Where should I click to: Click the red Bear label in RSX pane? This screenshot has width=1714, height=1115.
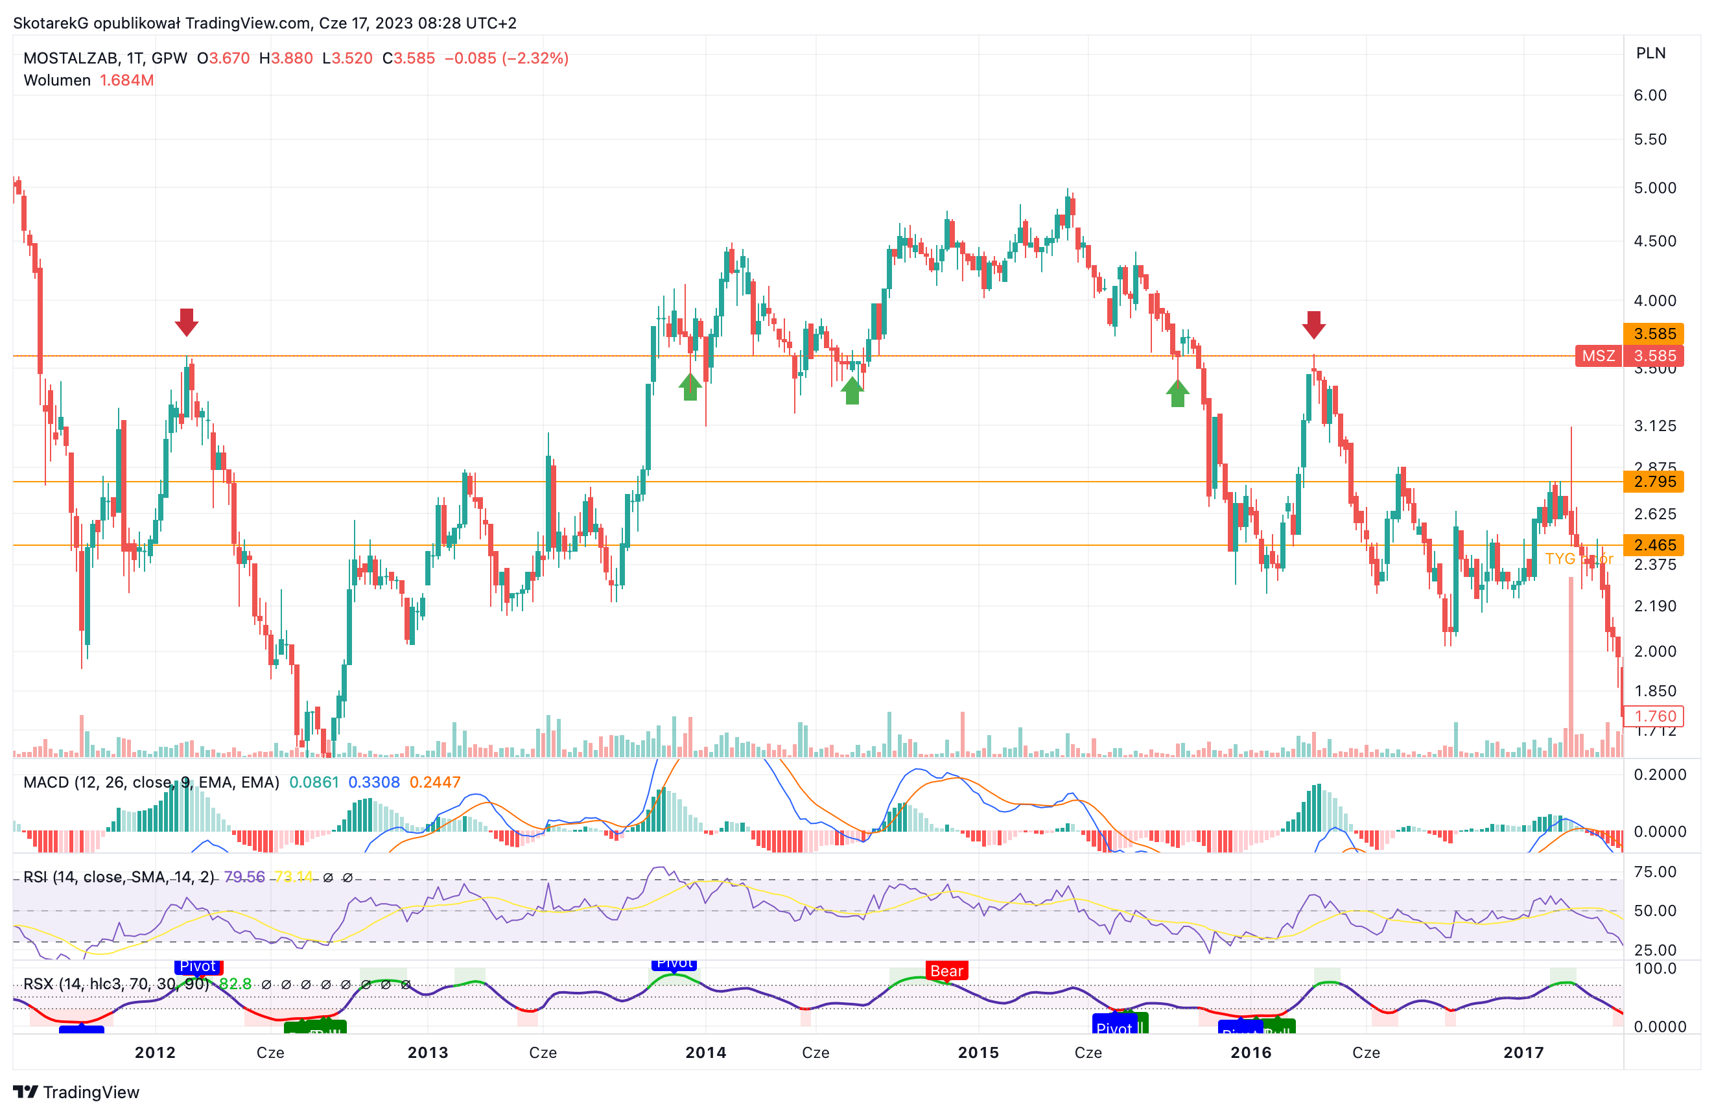point(946,971)
